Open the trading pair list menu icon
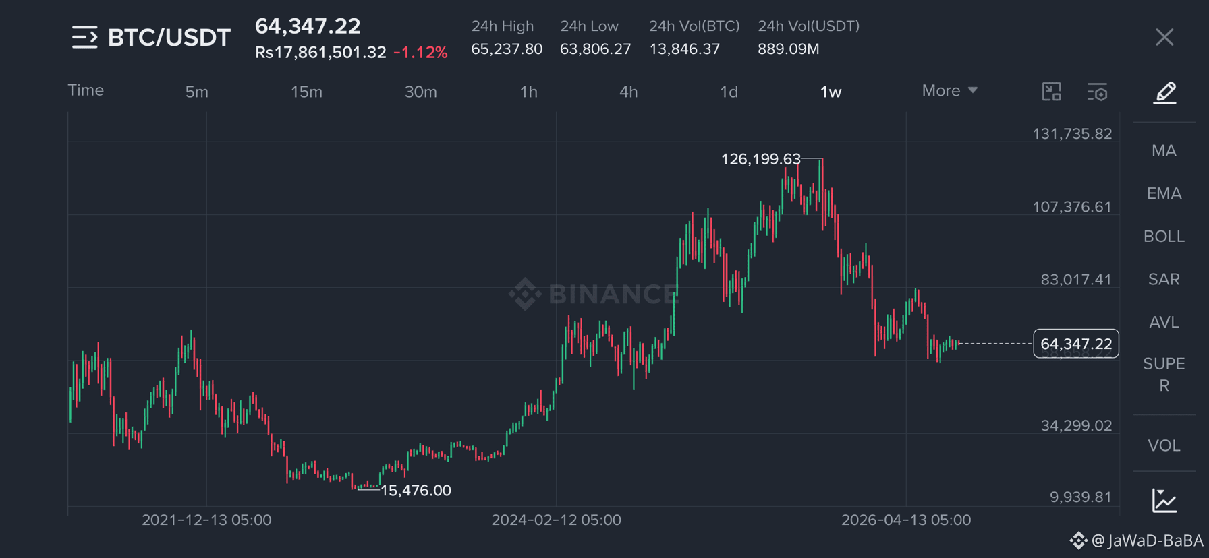 85,37
